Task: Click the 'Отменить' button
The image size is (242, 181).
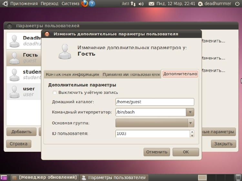Action: (x=157, y=152)
